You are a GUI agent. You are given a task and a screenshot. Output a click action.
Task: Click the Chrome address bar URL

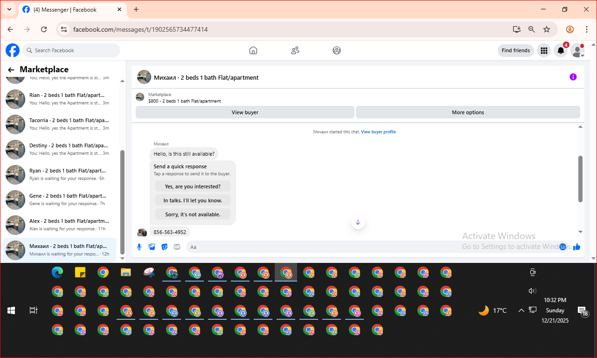140,29
